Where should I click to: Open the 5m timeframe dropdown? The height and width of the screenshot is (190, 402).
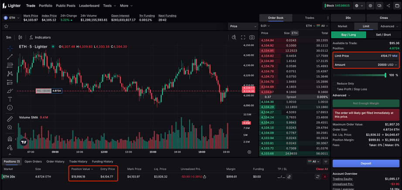[9, 37]
